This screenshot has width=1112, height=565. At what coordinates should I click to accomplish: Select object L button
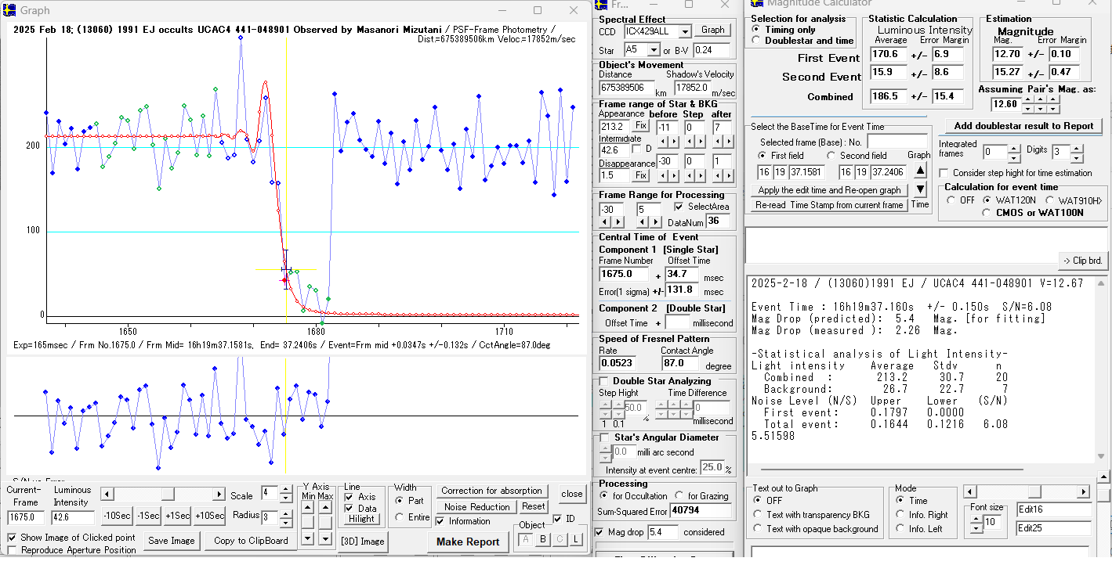(x=576, y=539)
